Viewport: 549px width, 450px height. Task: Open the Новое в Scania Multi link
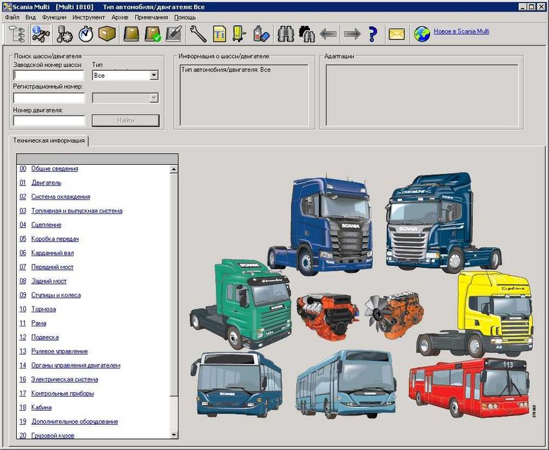tap(461, 32)
